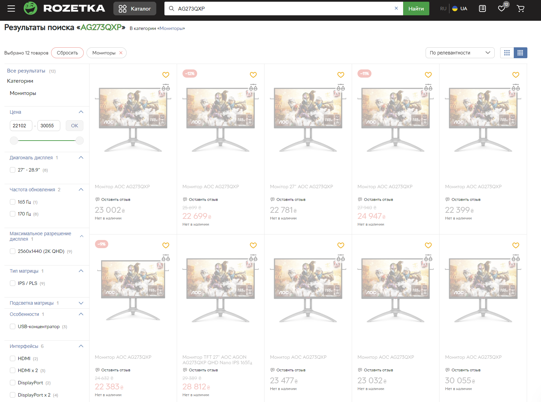The height and width of the screenshot is (402, 541).
Task: Collapse the Частота обновления filter section
Action: click(x=81, y=190)
